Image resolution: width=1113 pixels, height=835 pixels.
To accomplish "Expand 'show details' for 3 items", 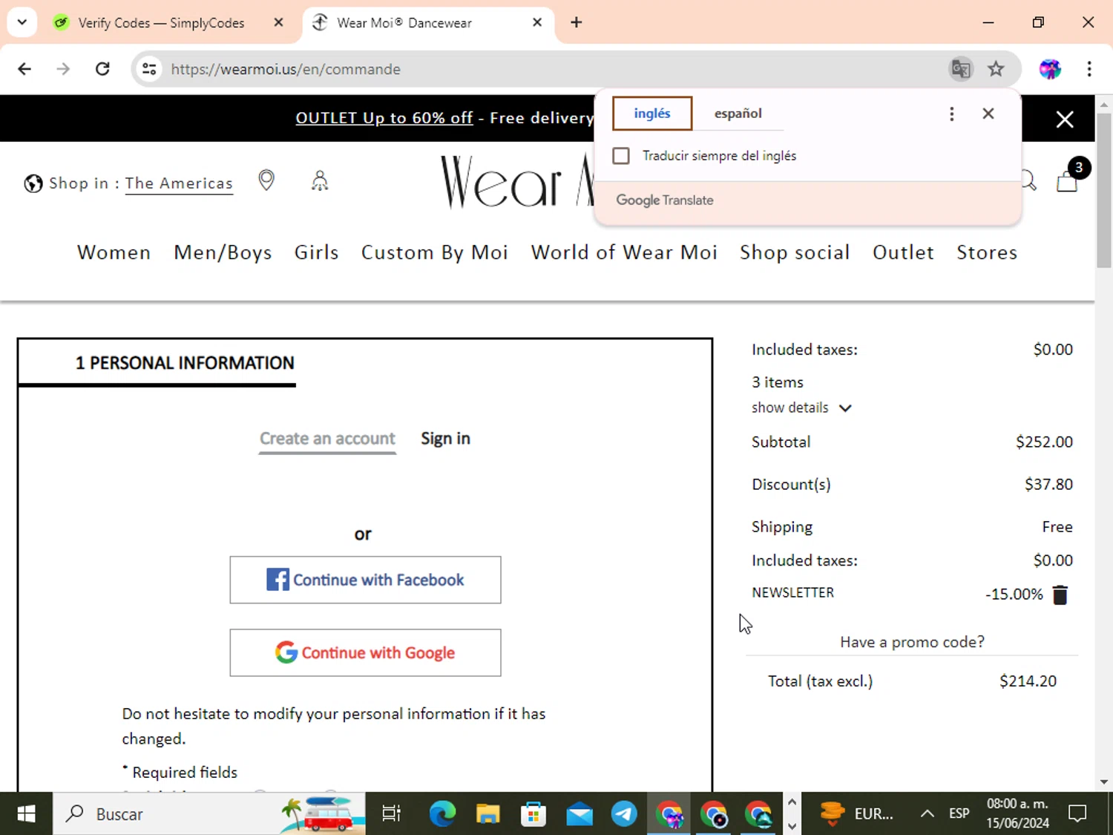I will (801, 408).
